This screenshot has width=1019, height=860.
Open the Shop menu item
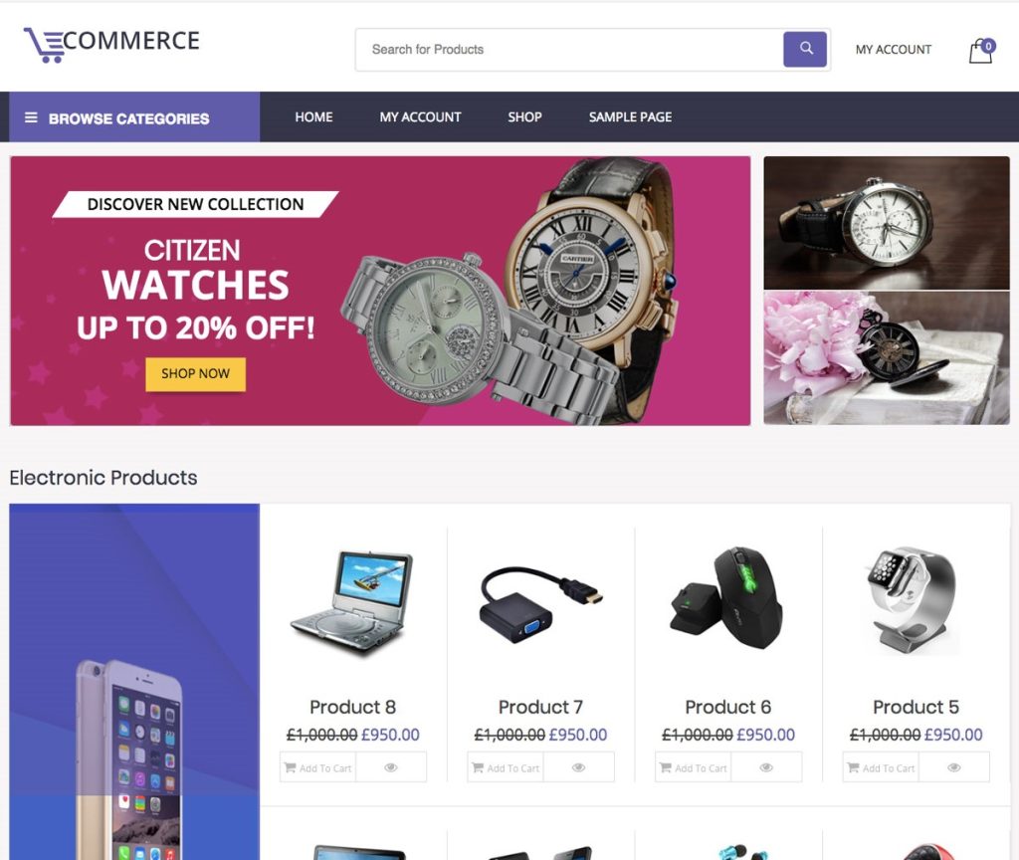pos(524,117)
